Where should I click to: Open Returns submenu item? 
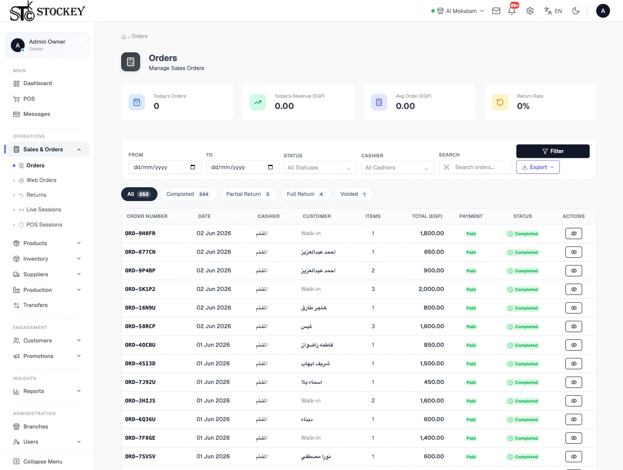click(36, 195)
